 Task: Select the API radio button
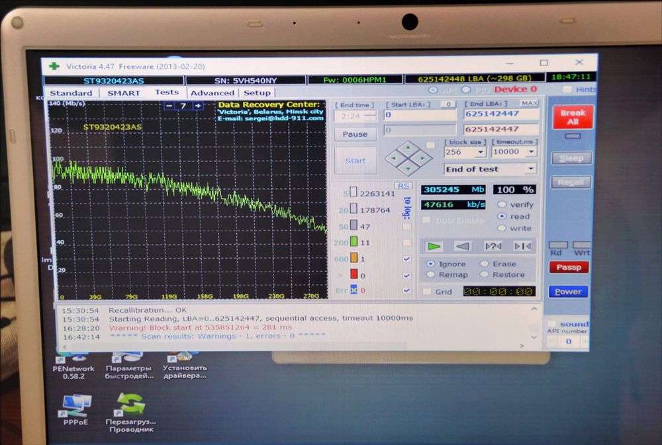[x=433, y=90]
